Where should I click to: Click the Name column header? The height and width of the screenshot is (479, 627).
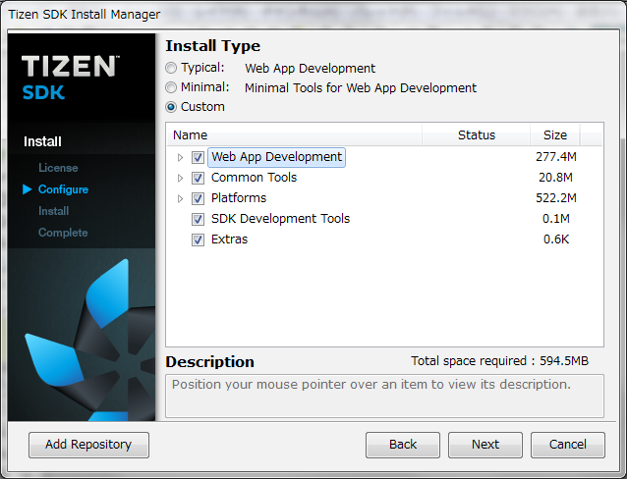(x=294, y=135)
